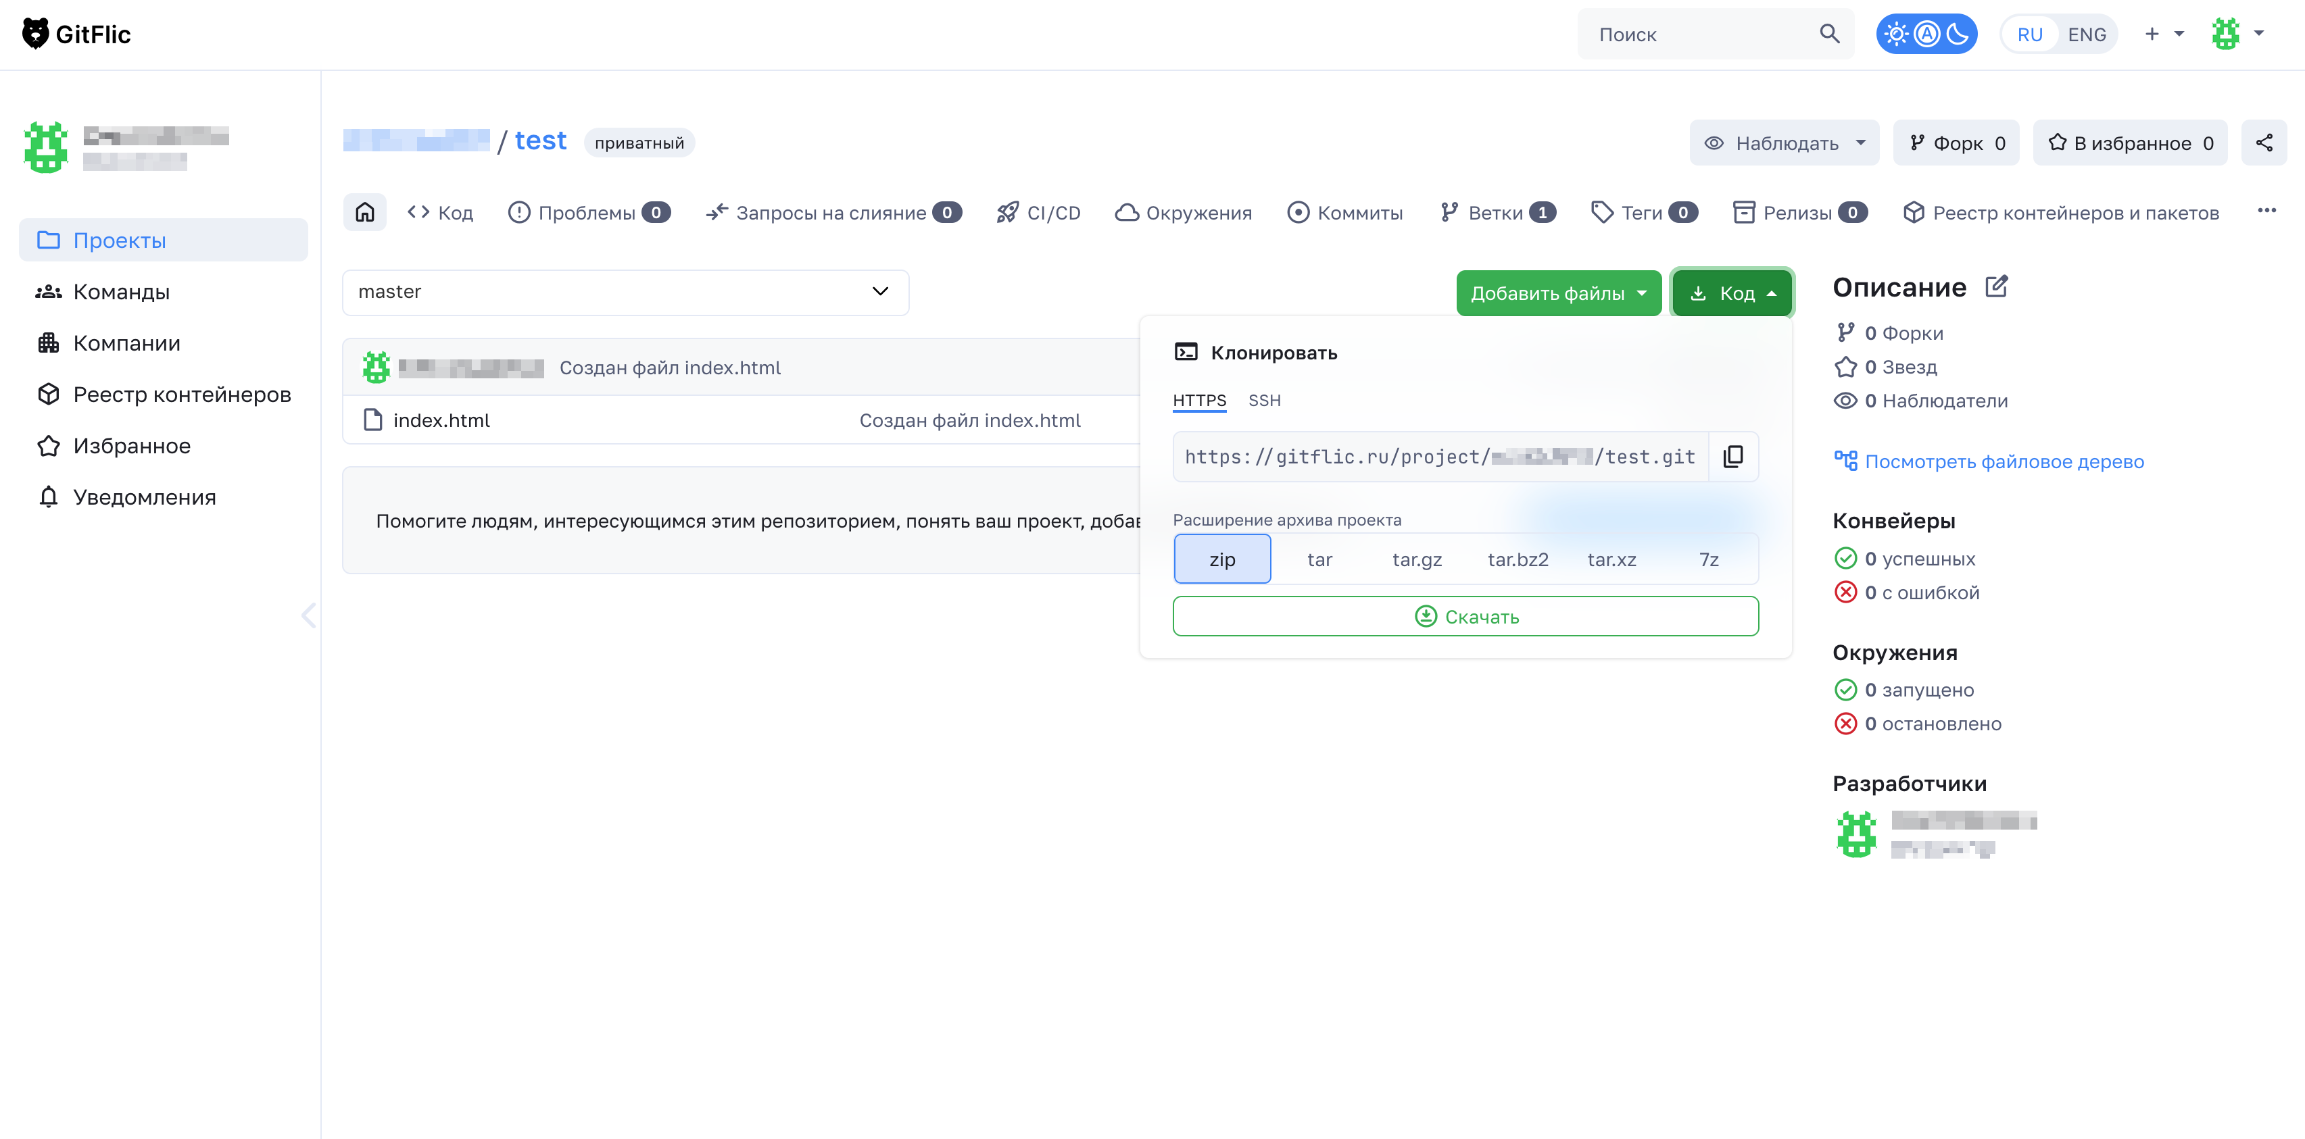The width and height of the screenshot is (2305, 1139).
Task: Select the HTTPS clone tab
Action: 1199,400
